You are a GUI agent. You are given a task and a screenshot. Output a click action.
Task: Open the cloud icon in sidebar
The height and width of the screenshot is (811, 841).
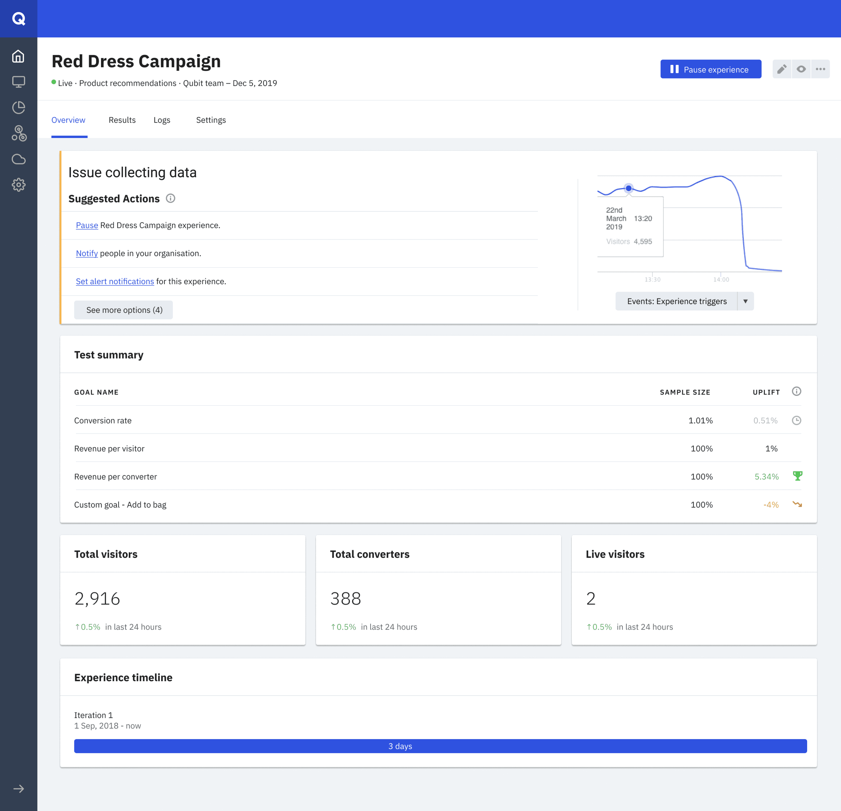(19, 159)
